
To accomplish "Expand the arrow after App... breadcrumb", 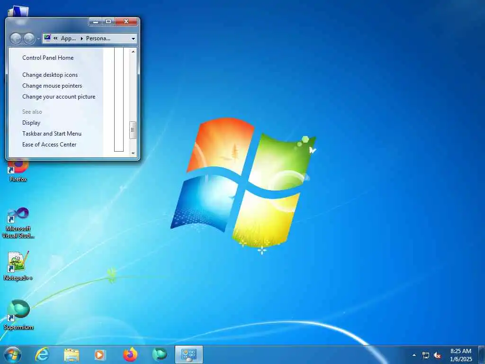I will [81, 38].
